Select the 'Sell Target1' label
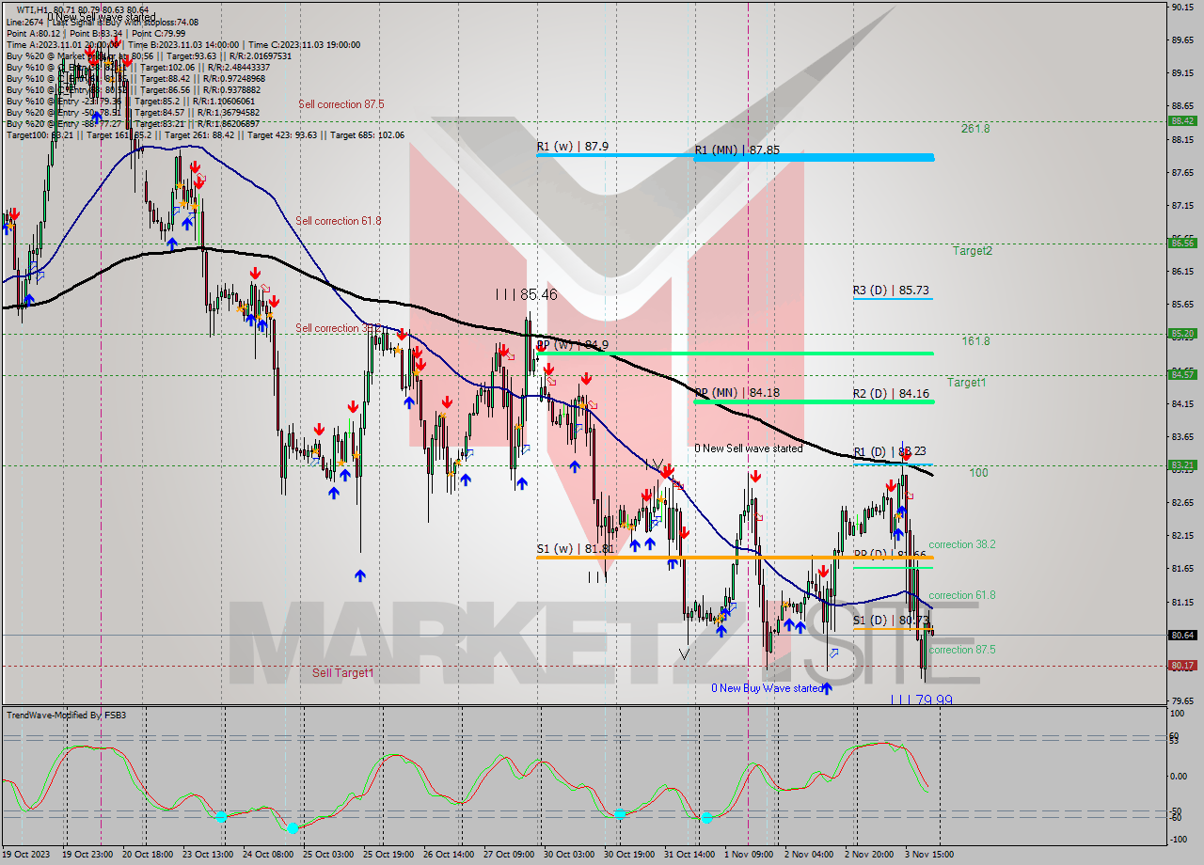 pos(343,673)
